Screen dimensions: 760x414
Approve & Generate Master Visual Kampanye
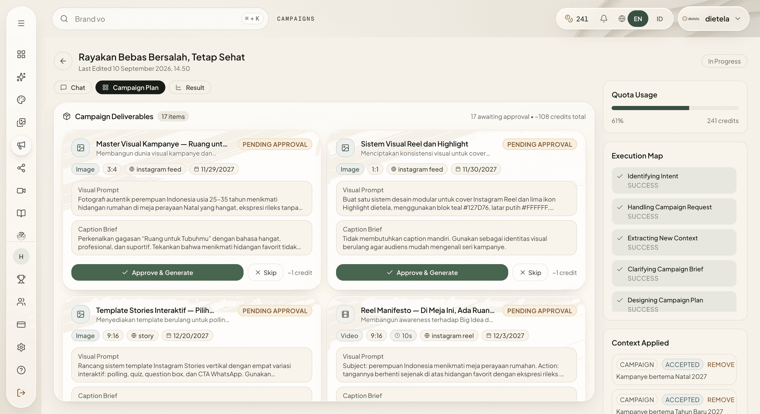(x=157, y=272)
